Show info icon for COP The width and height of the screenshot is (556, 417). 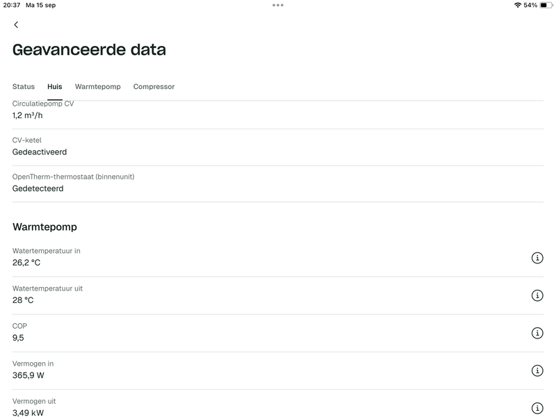pyautogui.click(x=537, y=333)
